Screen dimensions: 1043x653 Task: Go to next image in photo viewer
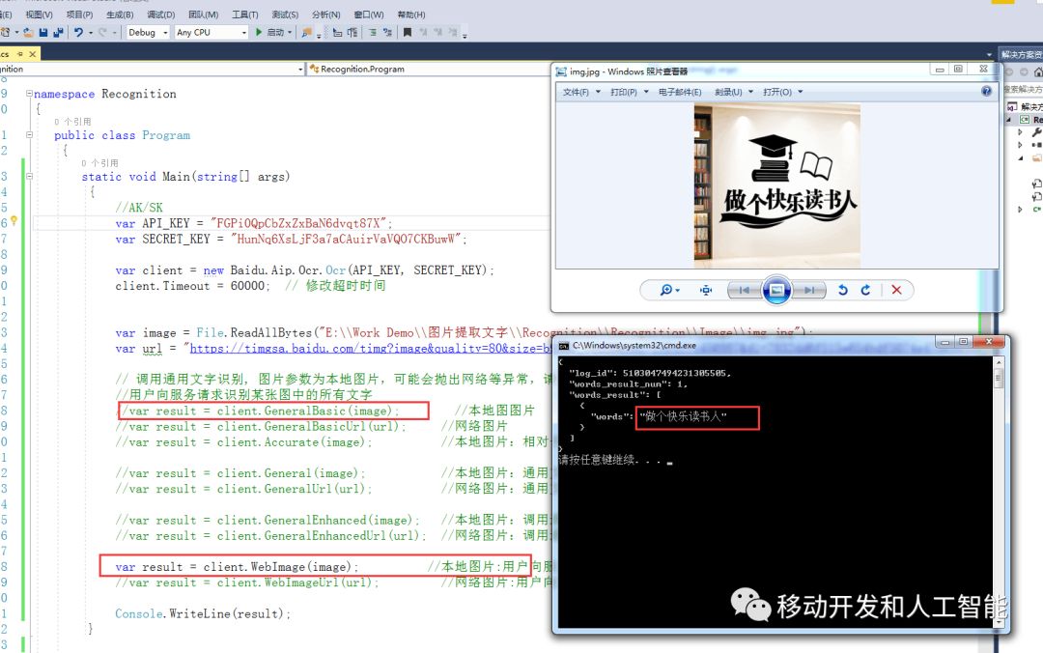(x=809, y=290)
